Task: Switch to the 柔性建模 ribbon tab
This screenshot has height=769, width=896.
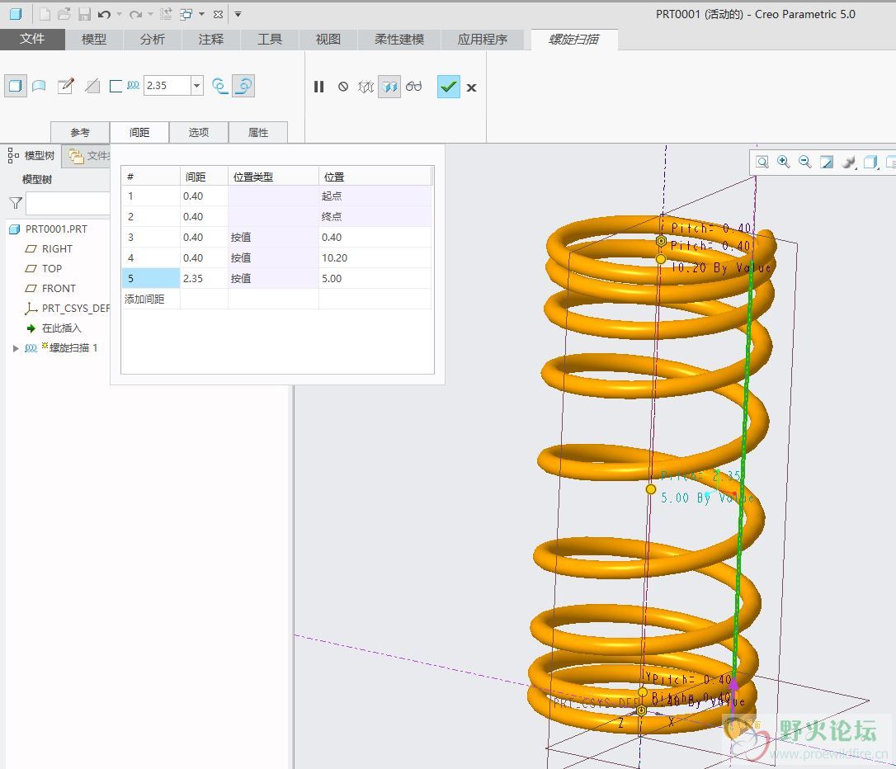Action: (x=399, y=40)
